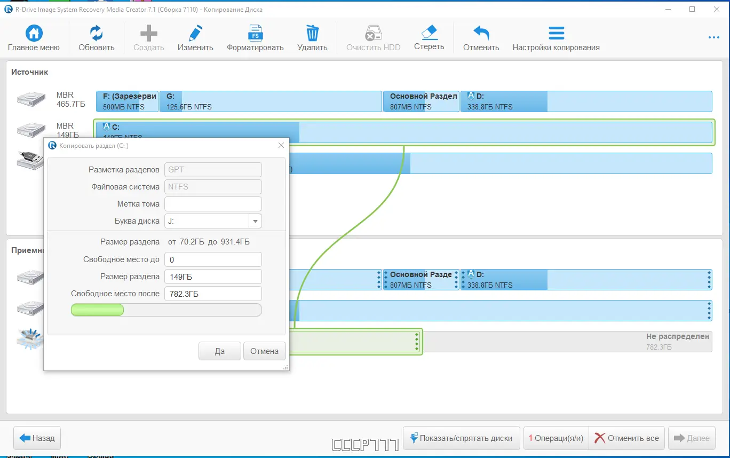Click the Форматировать toolbar icon

coord(255,34)
